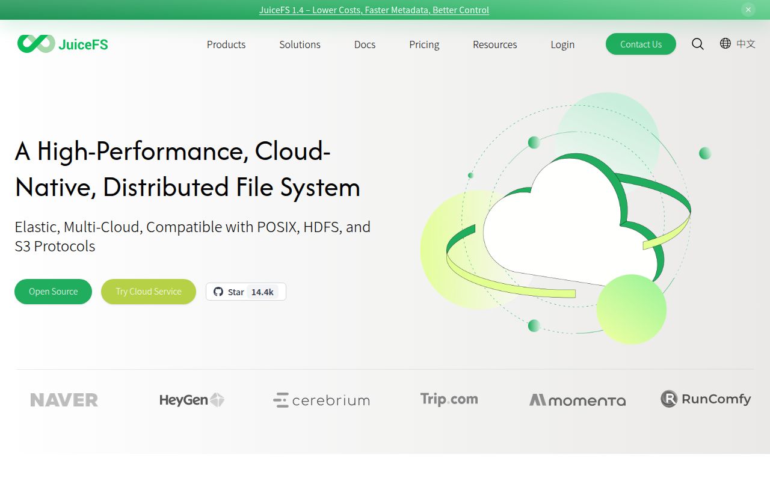Open the Resources menu
The width and height of the screenshot is (770, 481).
click(x=495, y=44)
